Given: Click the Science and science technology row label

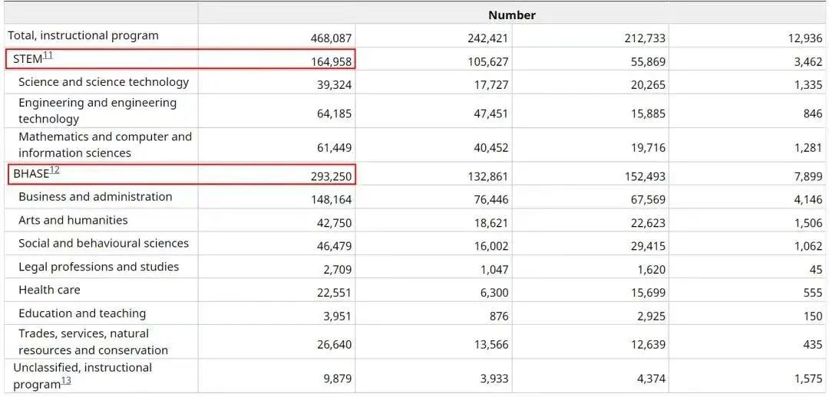Looking at the screenshot, I should [x=104, y=82].
